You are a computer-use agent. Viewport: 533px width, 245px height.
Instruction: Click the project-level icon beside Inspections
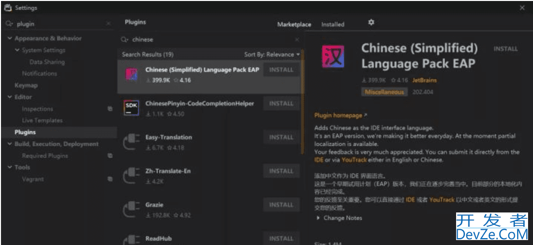[x=110, y=109]
